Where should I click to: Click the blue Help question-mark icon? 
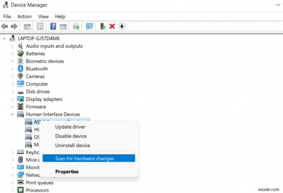coord(53,27)
